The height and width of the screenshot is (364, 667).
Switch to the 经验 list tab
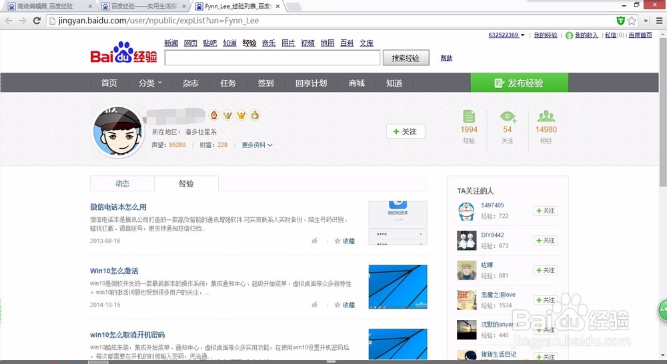point(186,184)
